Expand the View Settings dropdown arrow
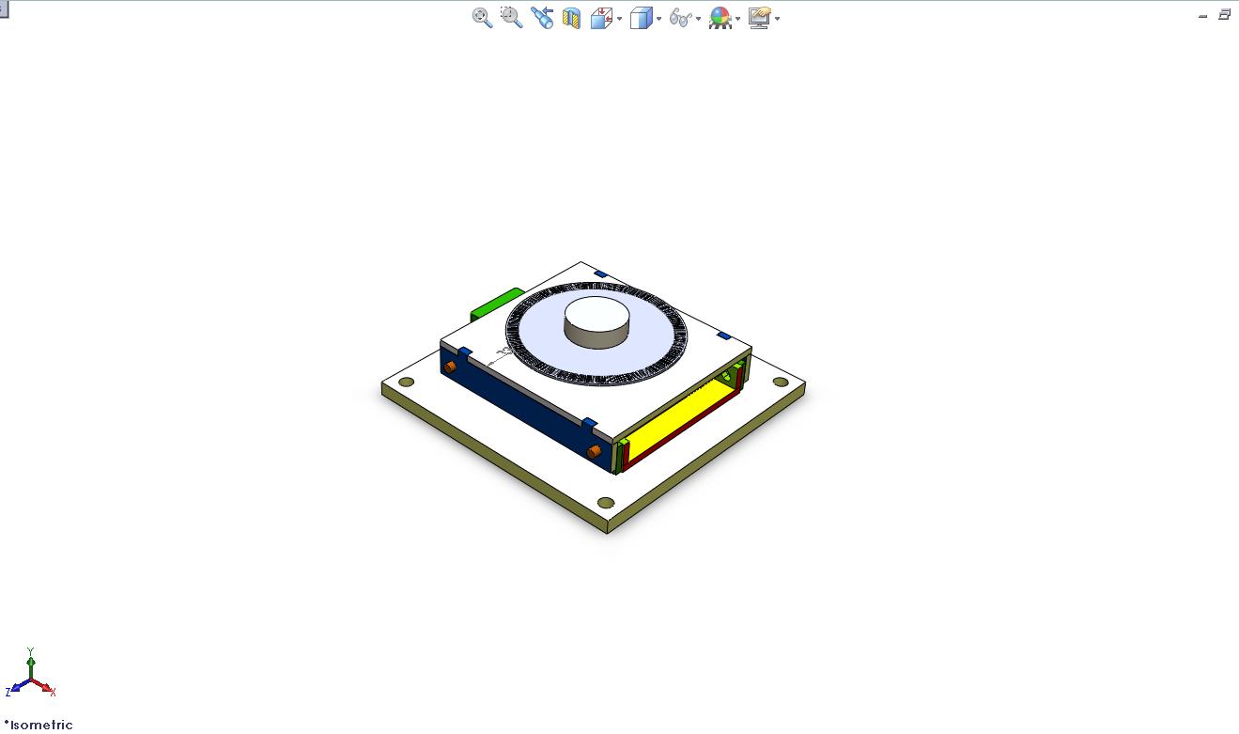Screen dimensions: 1239x734 pos(778,19)
